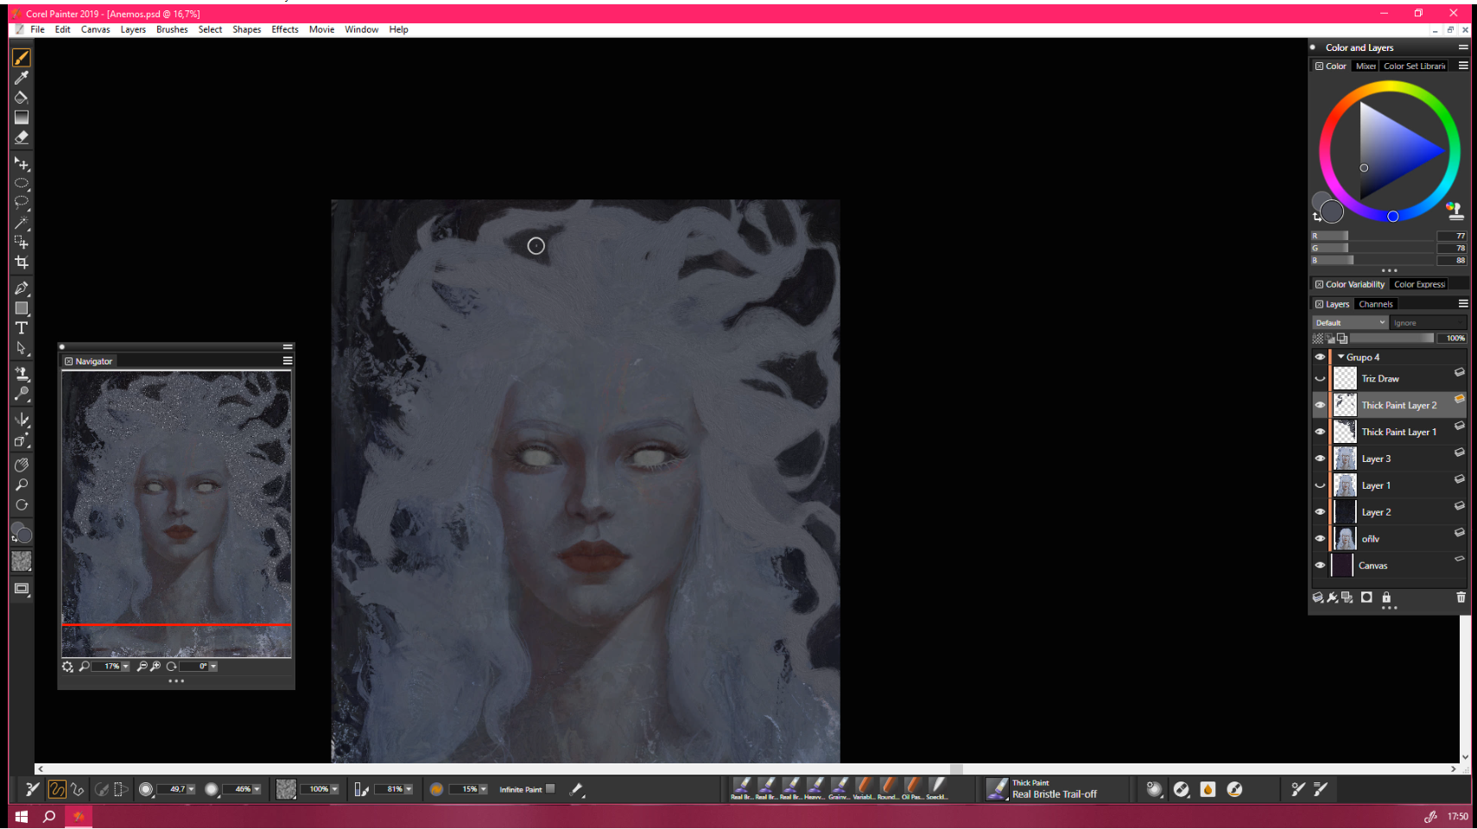This screenshot has height=829, width=1477.
Task: Select the Eraser tool
Action: click(x=22, y=137)
